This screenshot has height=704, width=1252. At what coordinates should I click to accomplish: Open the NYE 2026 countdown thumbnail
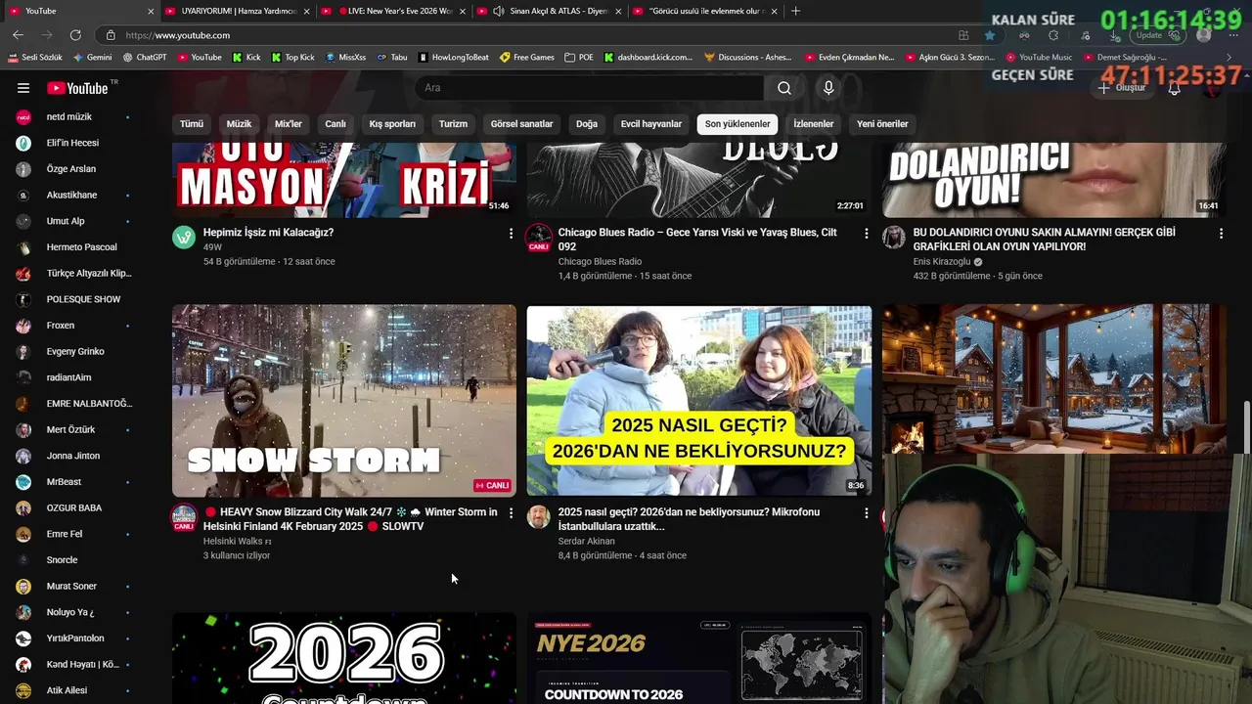pyautogui.click(x=699, y=658)
